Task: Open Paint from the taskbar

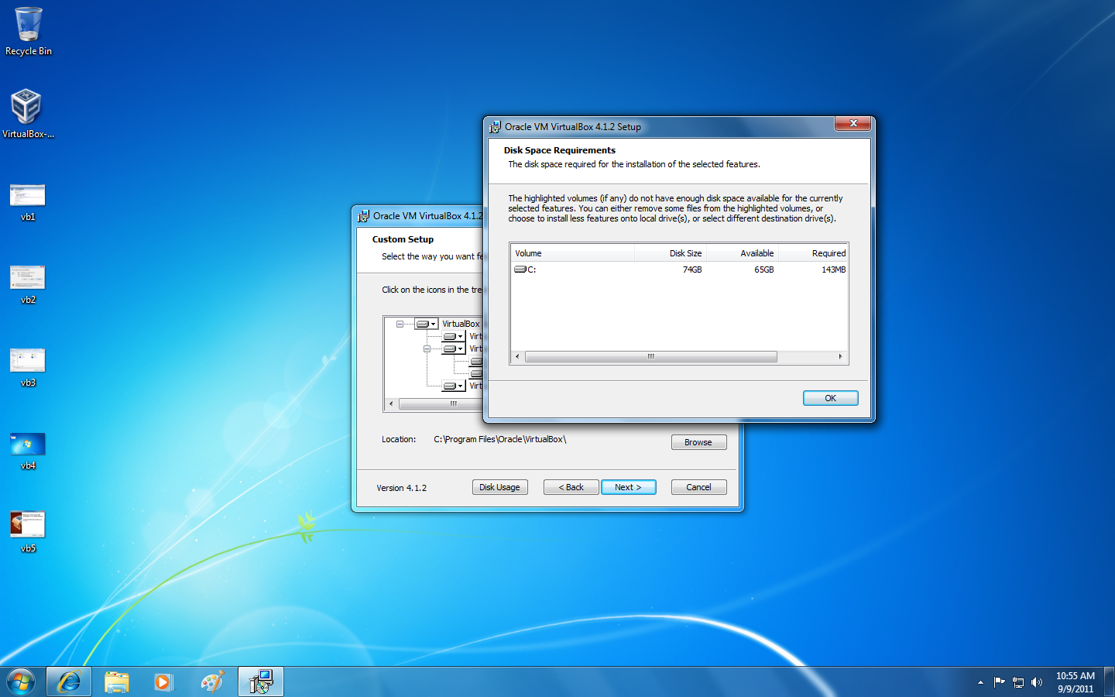Action: click(211, 682)
